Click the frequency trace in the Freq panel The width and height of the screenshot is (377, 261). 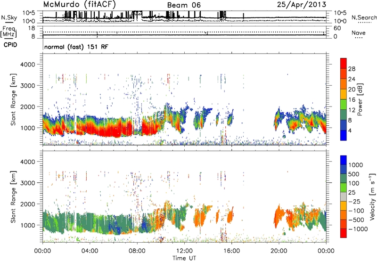point(184,35)
